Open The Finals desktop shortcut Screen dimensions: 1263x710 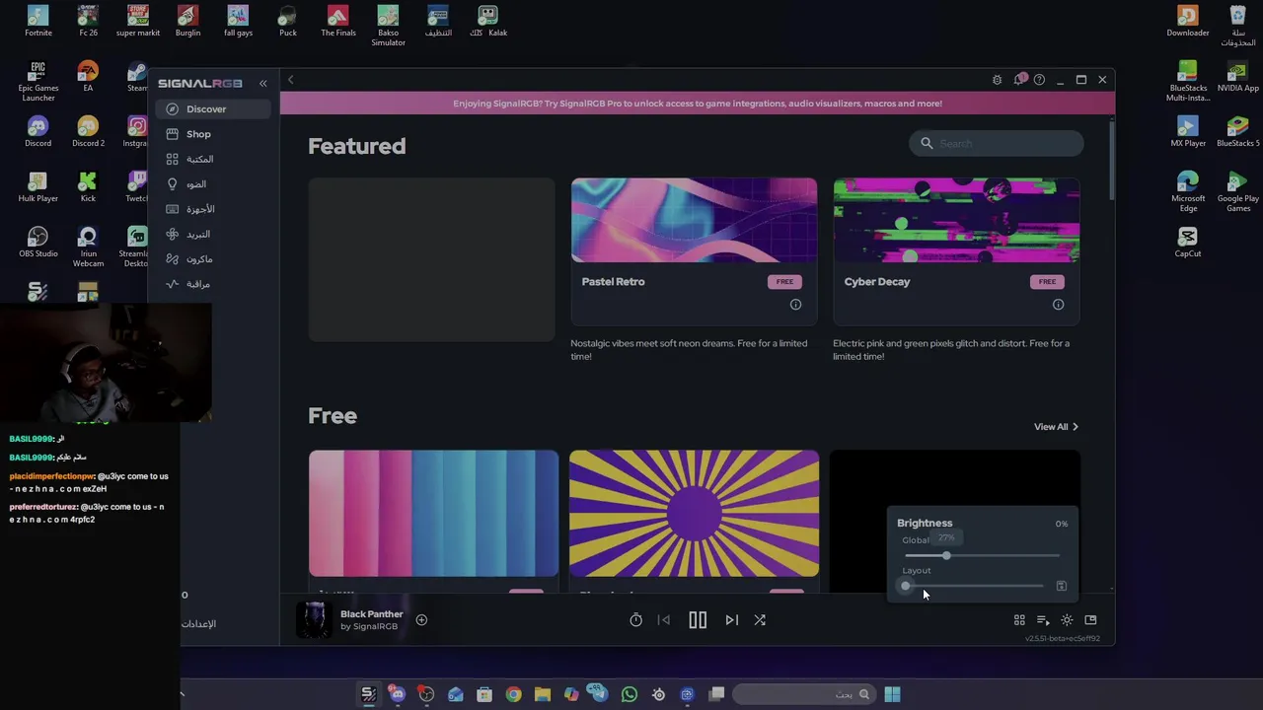click(338, 21)
